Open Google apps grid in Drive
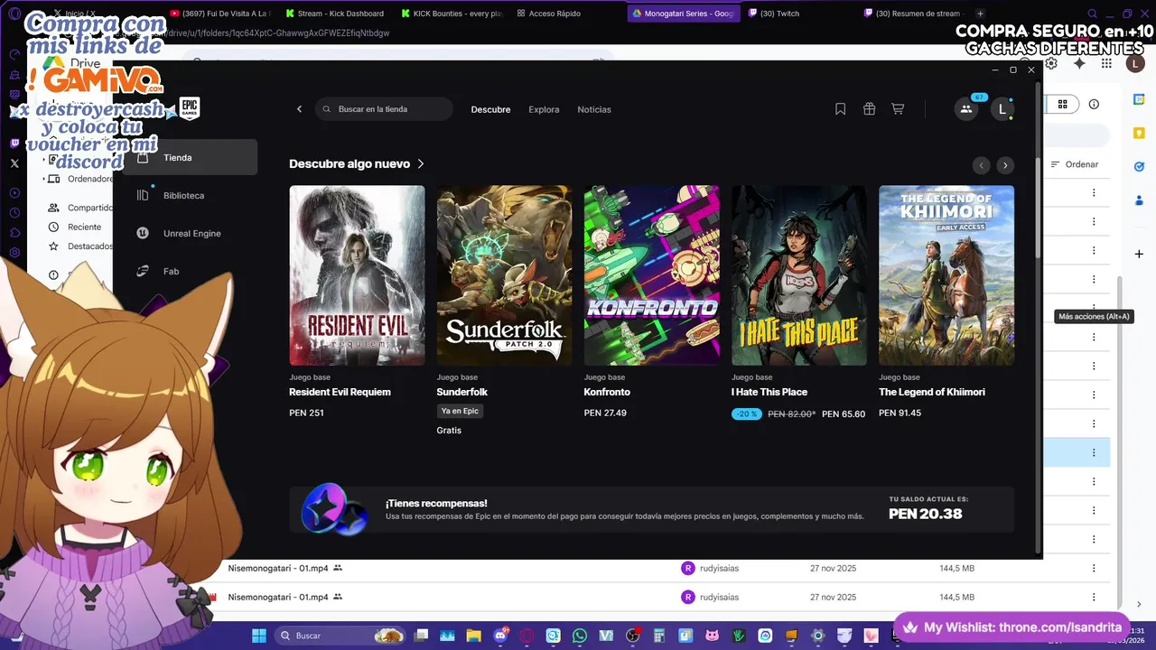Image resolution: width=1156 pixels, height=650 pixels. [x=1106, y=63]
